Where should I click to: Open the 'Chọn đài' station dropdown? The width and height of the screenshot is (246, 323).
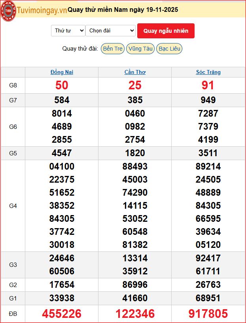coord(110,31)
